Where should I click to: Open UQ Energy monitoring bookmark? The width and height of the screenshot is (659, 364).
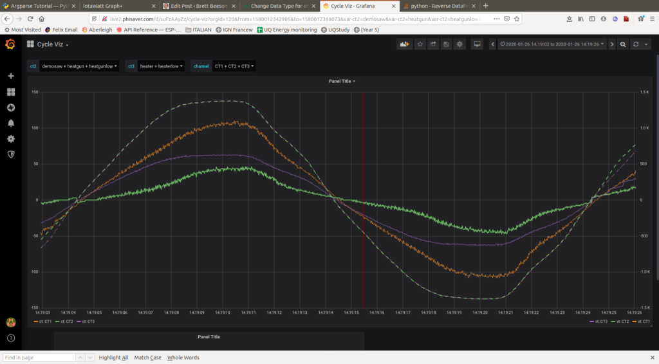click(287, 30)
